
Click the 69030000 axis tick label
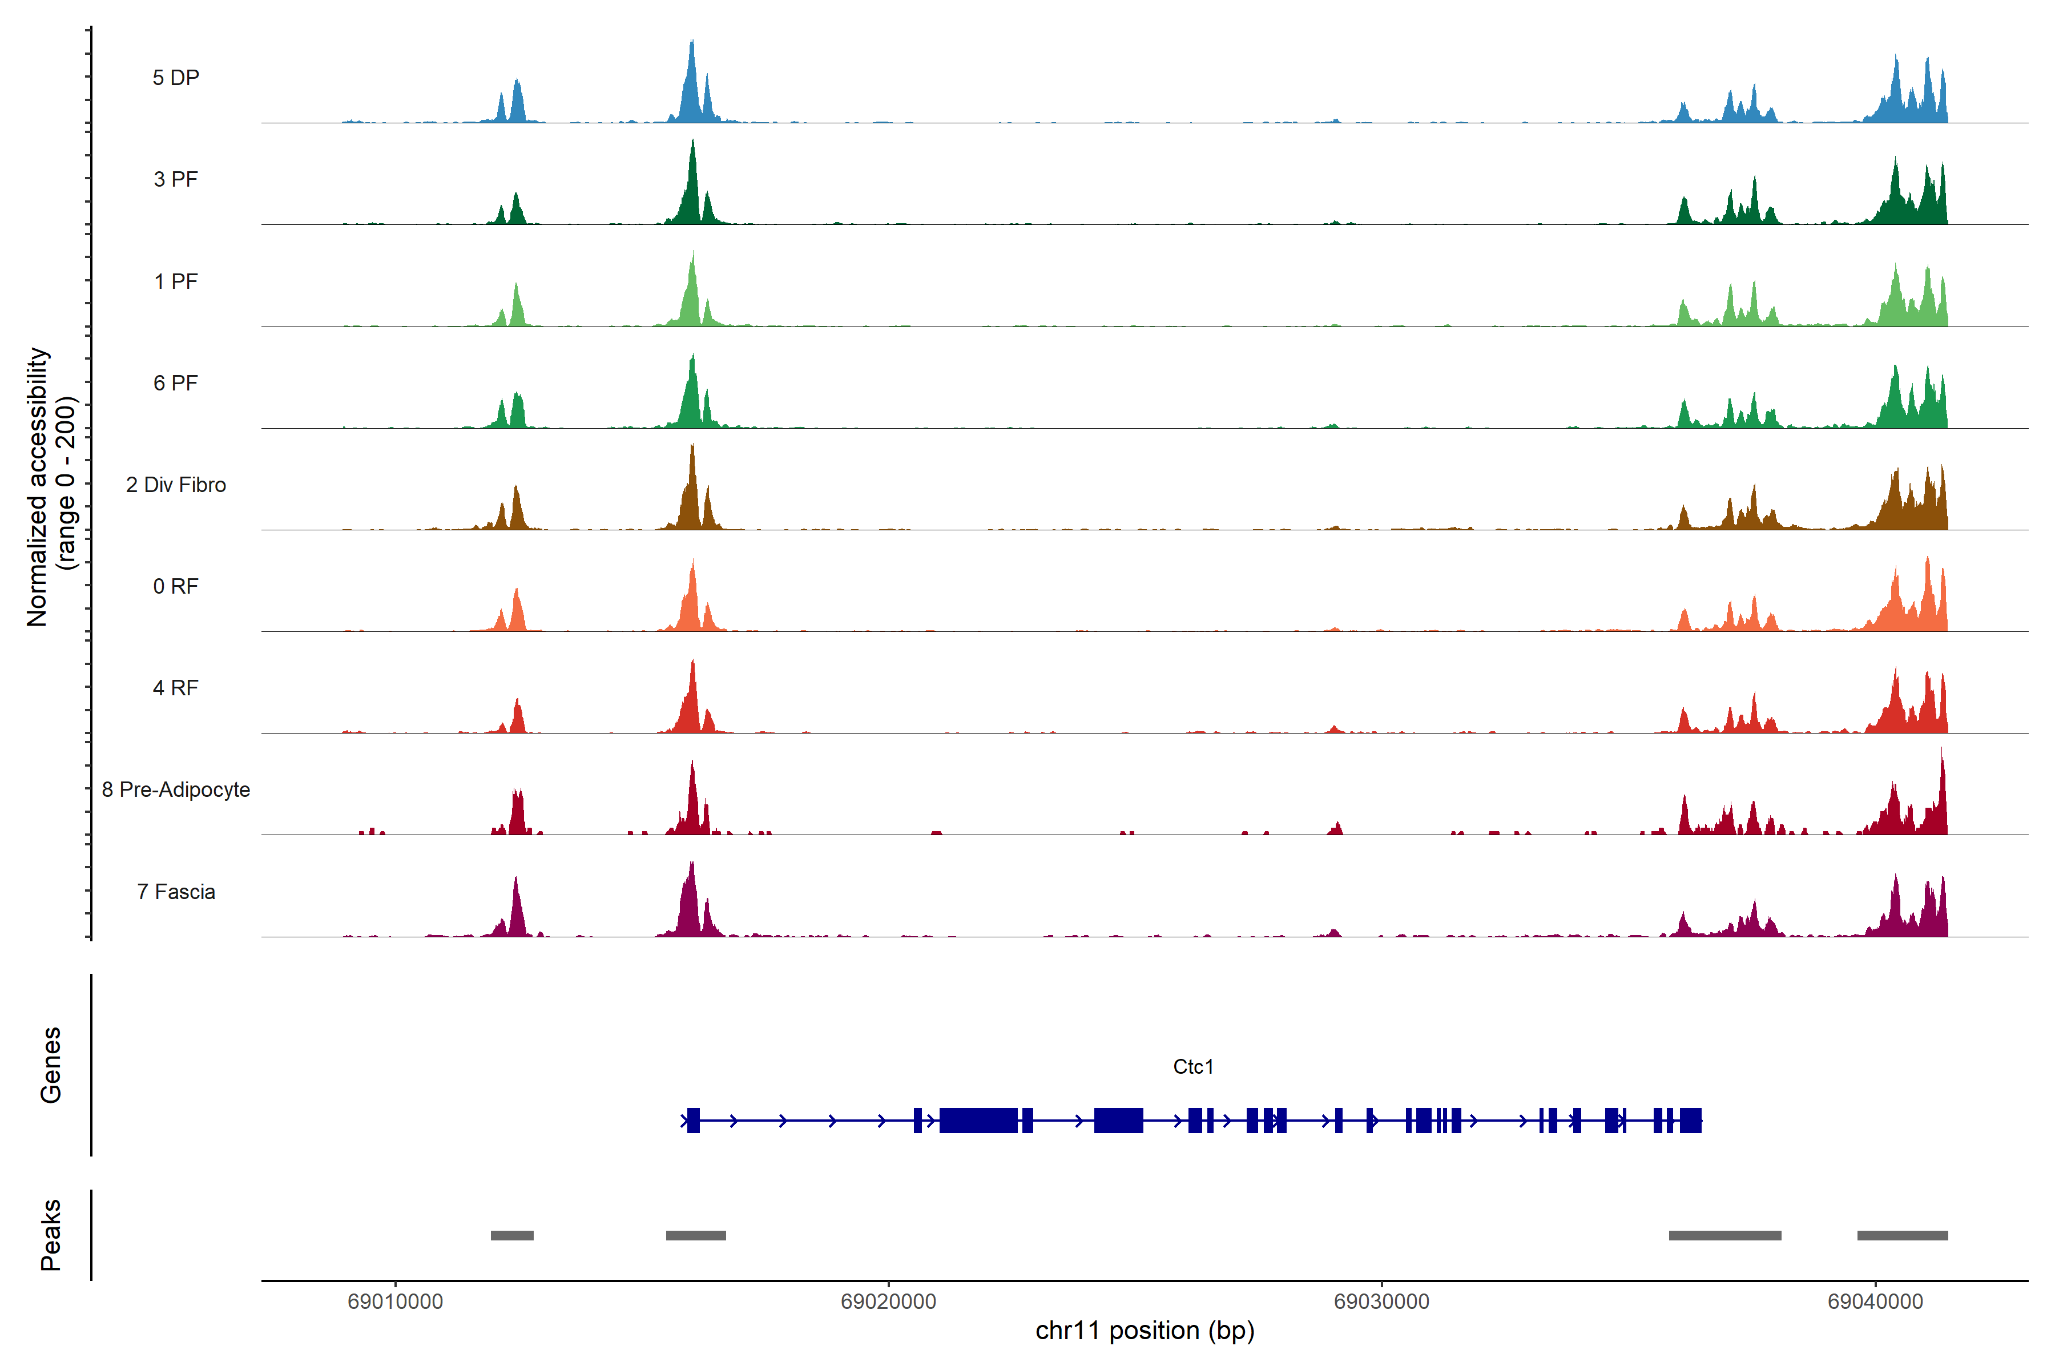[1381, 1301]
